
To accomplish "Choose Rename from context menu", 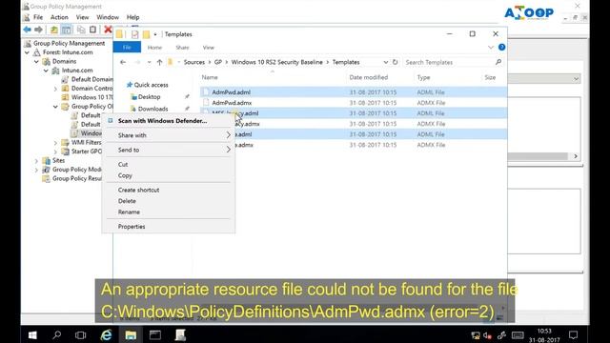I will [x=169, y=212].
